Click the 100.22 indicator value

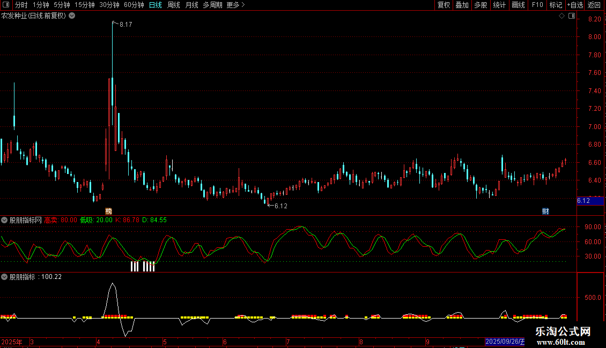51,277
